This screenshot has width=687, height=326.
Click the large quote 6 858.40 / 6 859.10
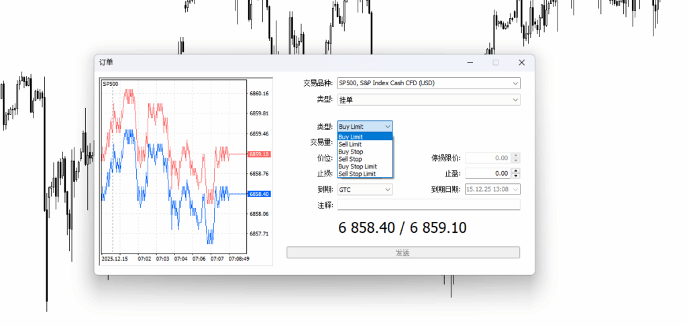click(403, 228)
